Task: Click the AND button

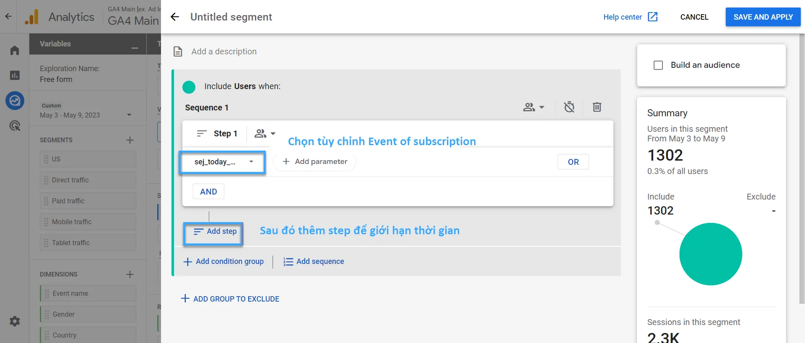Action: tap(208, 192)
